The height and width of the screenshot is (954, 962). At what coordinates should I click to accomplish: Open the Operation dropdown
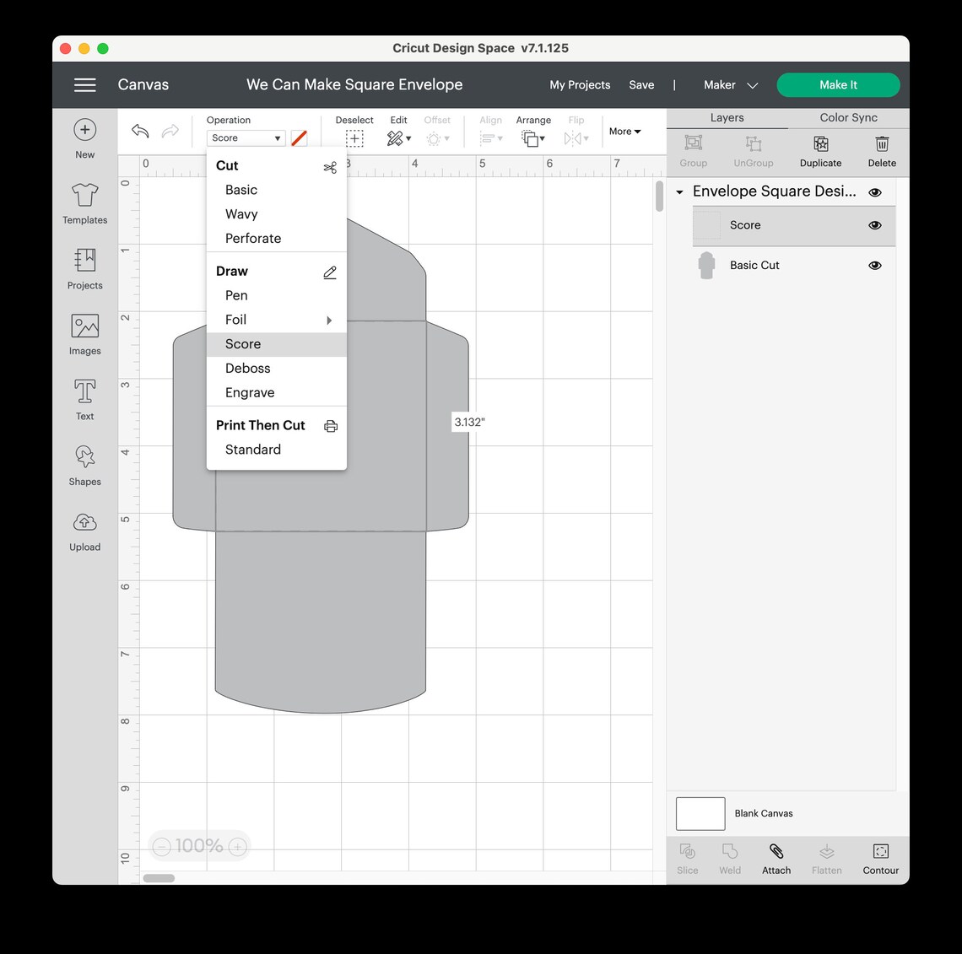coord(246,137)
